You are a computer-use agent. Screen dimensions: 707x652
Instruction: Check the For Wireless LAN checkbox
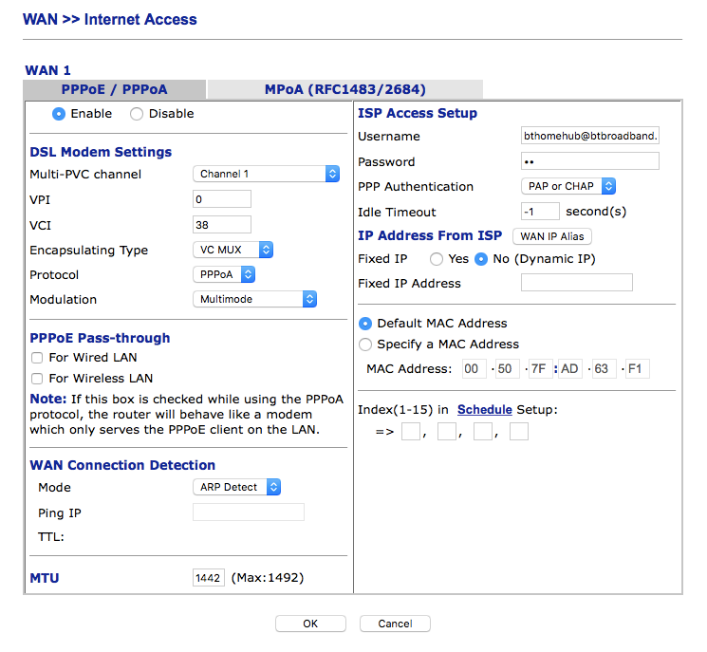[37, 379]
